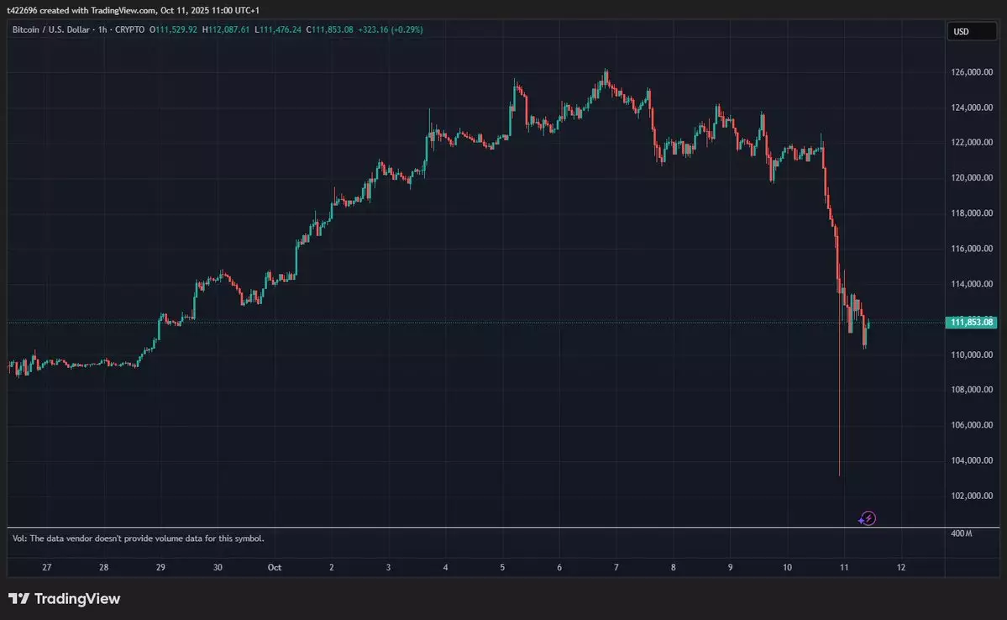1007x620 pixels.
Task: Click the 126,000.00 price axis label
Action: pos(970,72)
